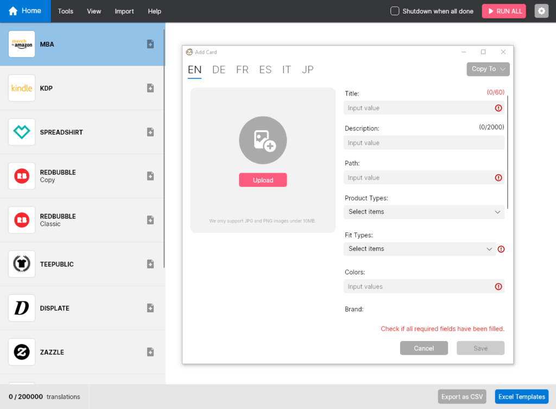
Task: Click the required fields warning message
Action: point(443,329)
